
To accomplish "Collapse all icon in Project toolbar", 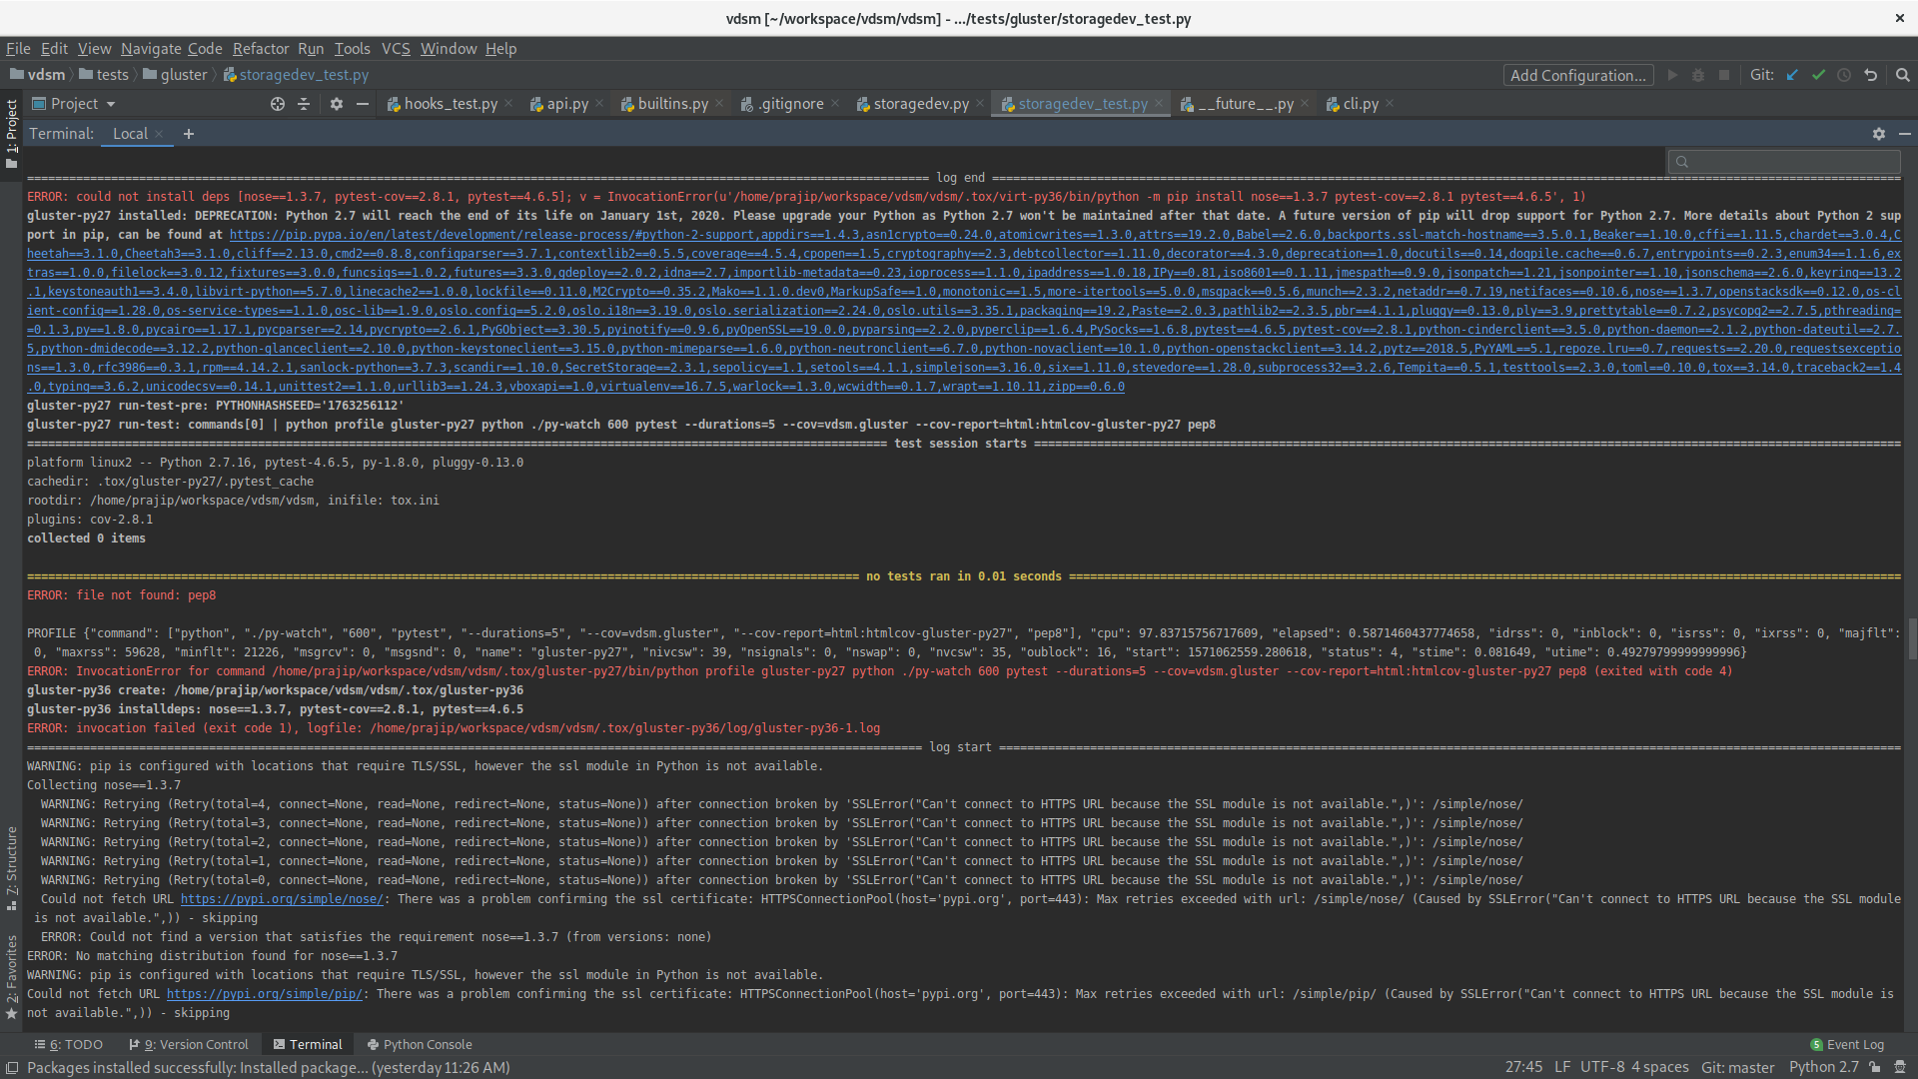I will click(304, 104).
